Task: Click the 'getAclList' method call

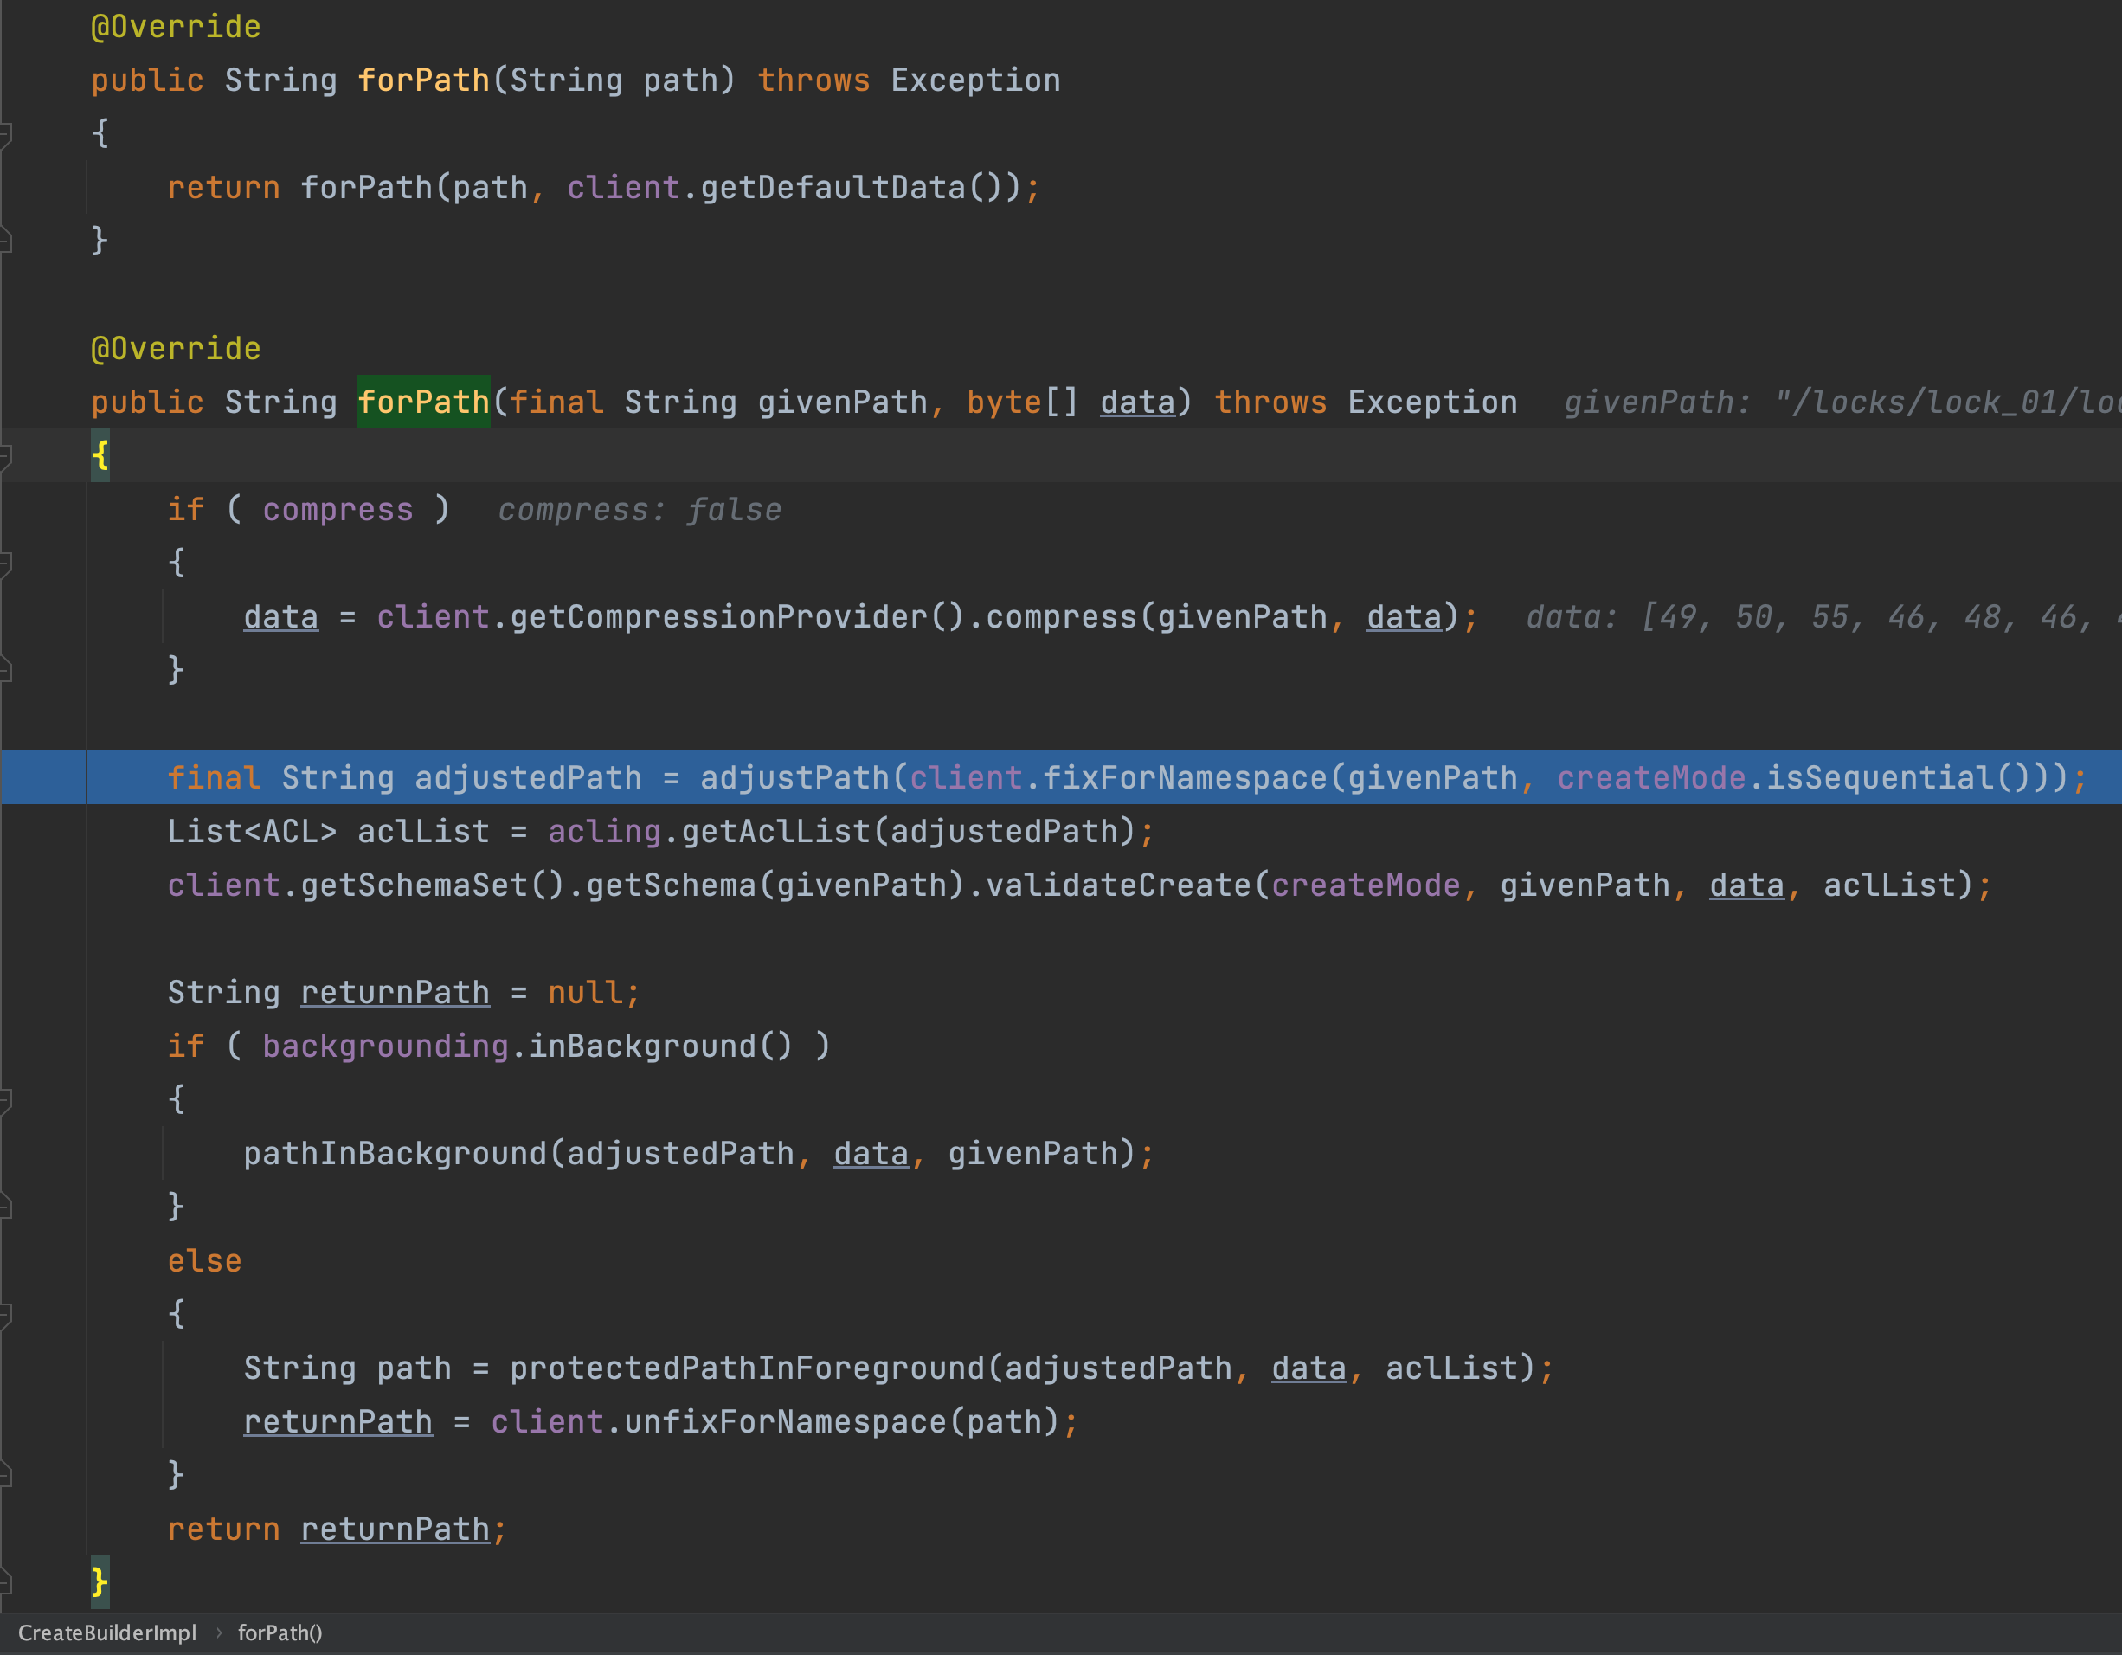Action: pos(775,832)
